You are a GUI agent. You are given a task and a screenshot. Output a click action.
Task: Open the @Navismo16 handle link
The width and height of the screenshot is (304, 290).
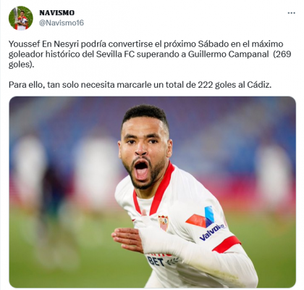pos(62,23)
